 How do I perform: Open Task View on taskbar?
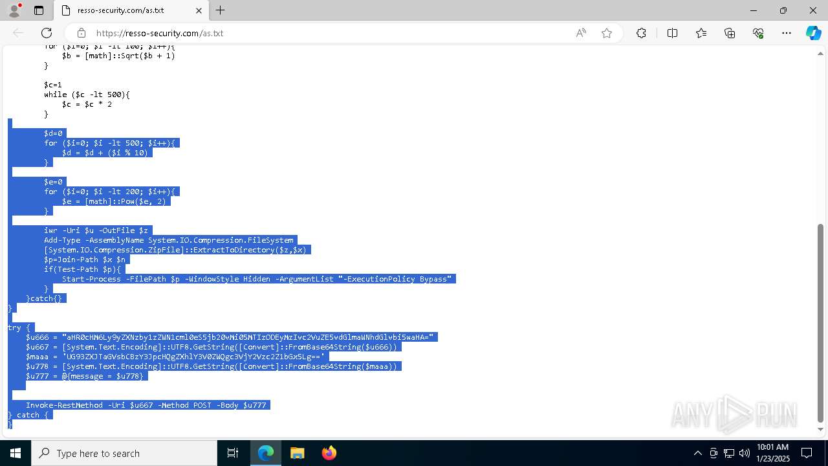(x=233, y=453)
